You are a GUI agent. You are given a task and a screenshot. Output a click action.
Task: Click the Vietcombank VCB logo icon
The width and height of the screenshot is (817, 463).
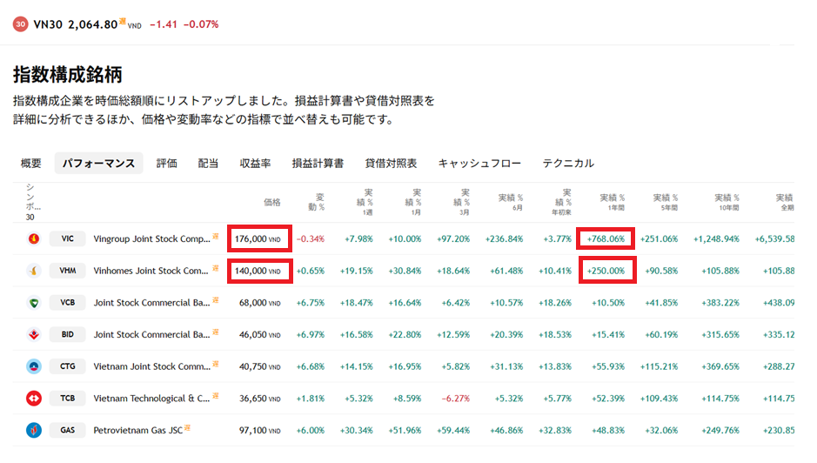[34, 303]
